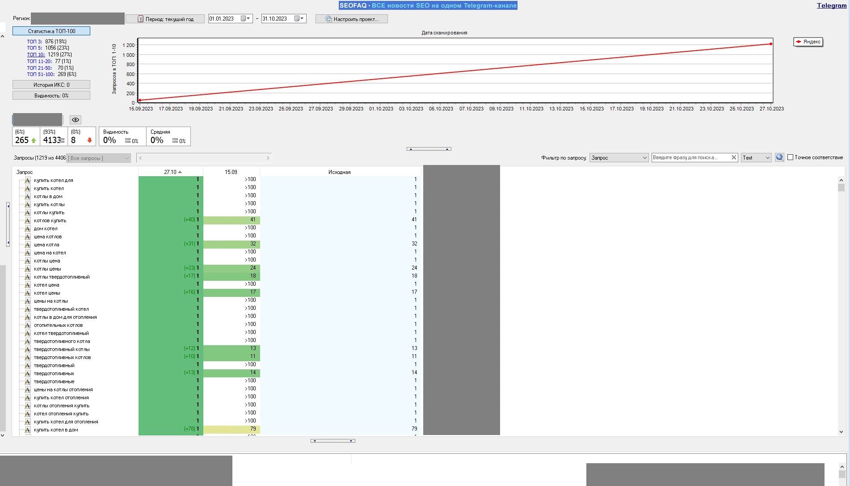Click the icon next to 'цена котлов'

28,237
